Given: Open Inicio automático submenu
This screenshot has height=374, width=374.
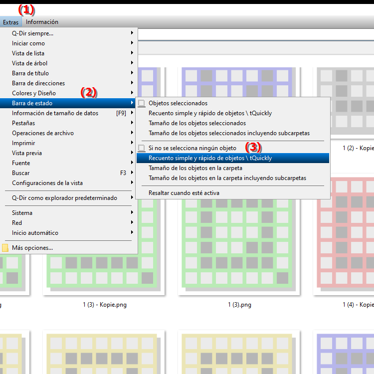Looking at the screenshot, I should (69, 233).
